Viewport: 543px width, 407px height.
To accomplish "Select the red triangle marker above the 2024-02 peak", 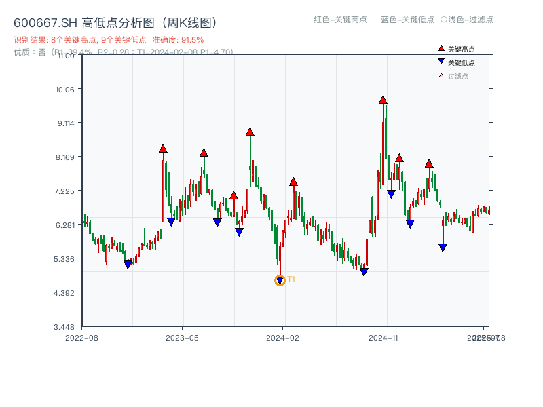I will (x=293, y=181).
